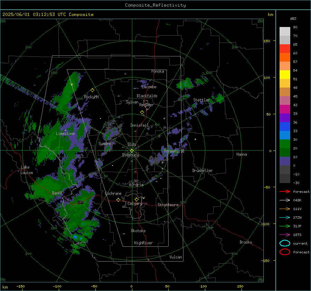Click the Banff label on map

click(x=57, y=193)
